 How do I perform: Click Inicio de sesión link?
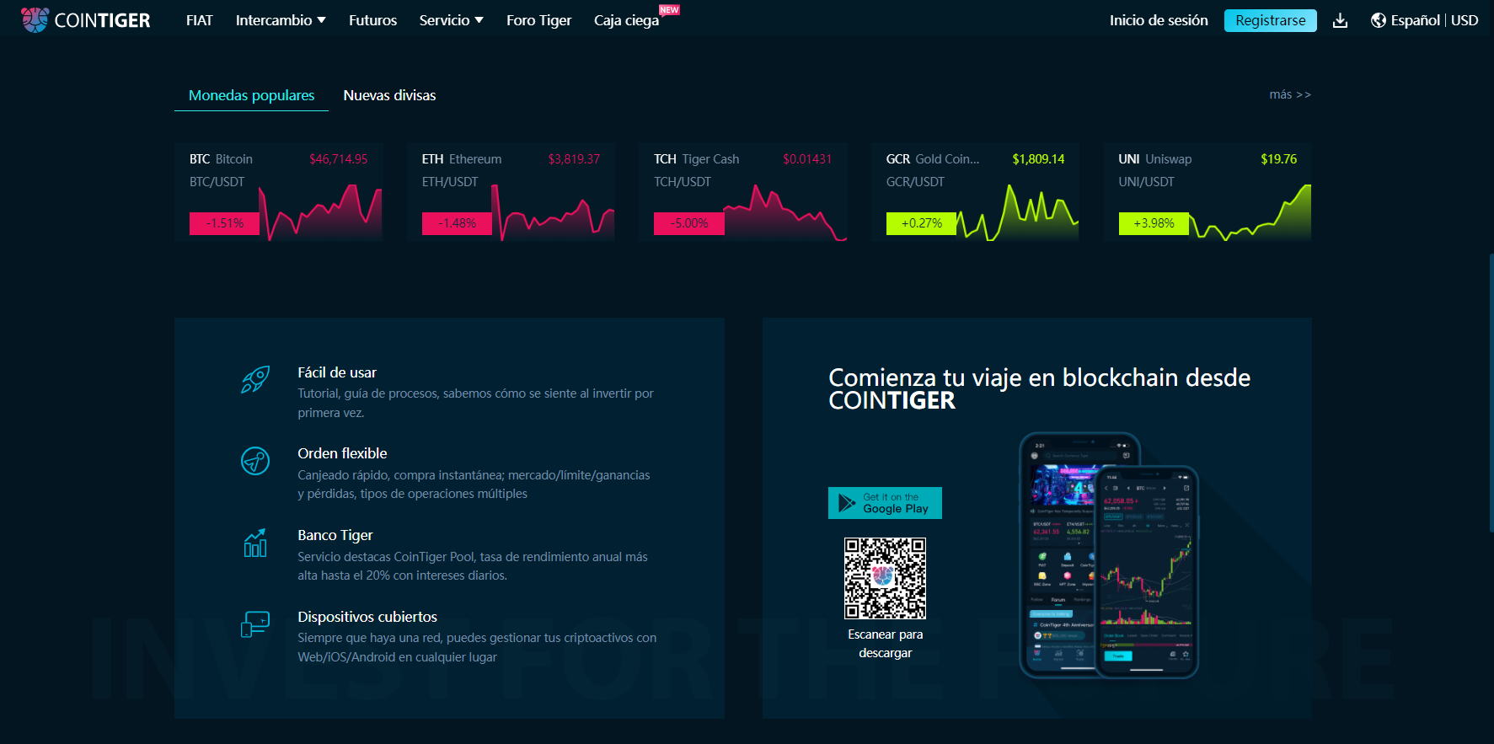tap(1159, 20)
